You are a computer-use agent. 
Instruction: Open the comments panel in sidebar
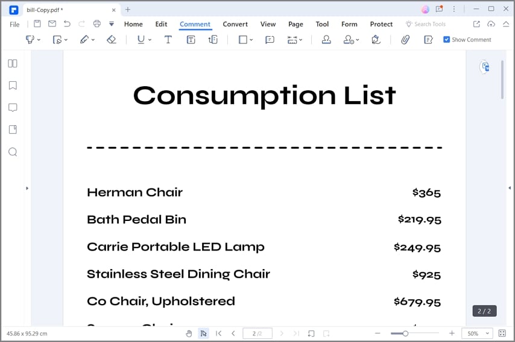pos(13,108)
